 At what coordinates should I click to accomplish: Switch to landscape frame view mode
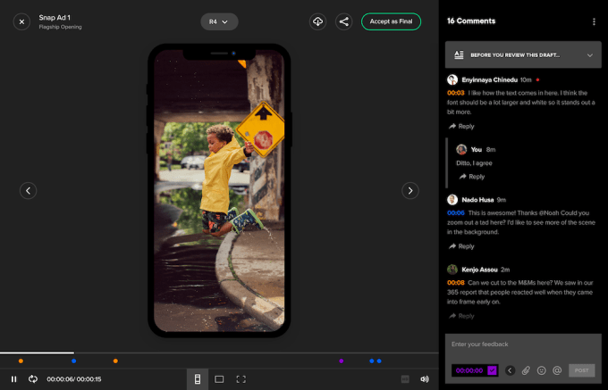pos(219,379)
